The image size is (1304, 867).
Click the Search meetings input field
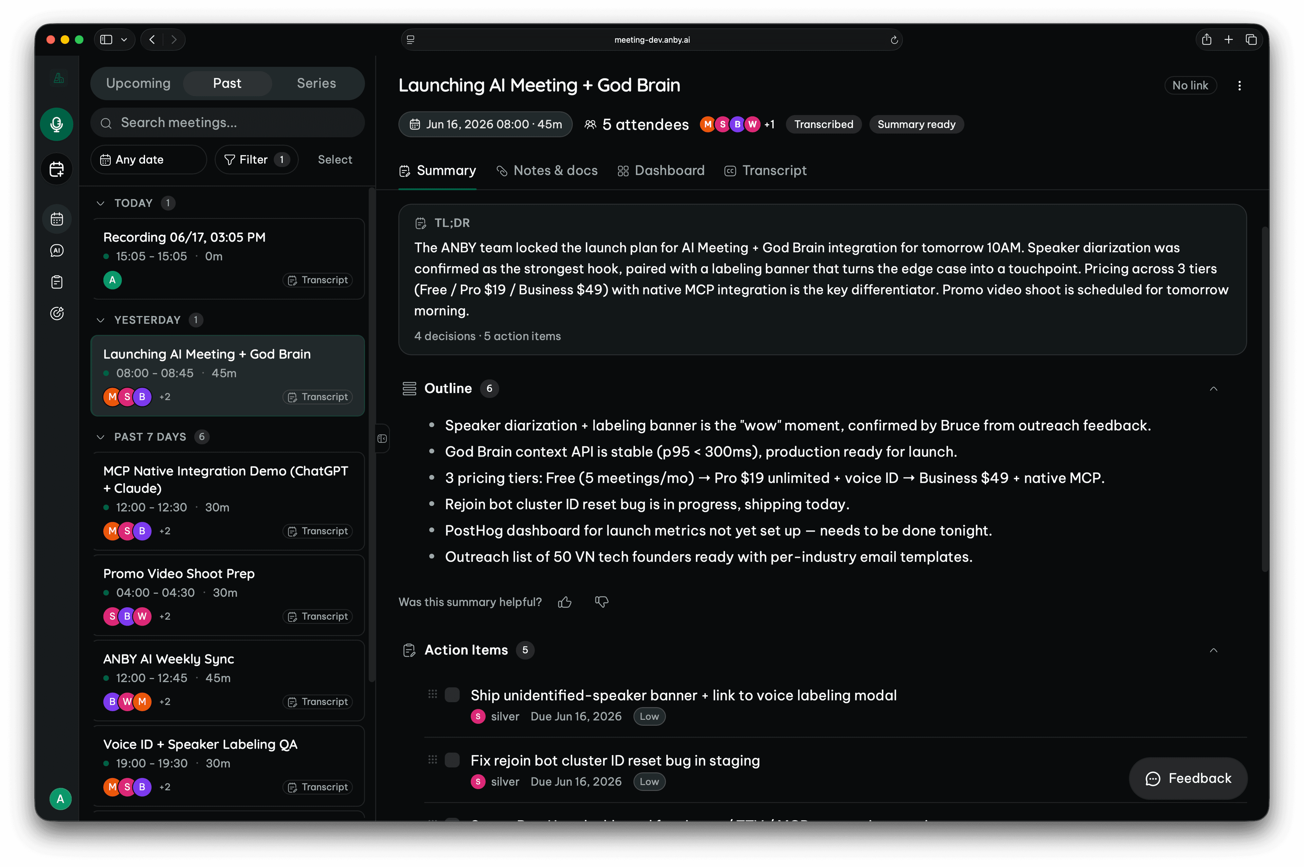tap(227, 123)
